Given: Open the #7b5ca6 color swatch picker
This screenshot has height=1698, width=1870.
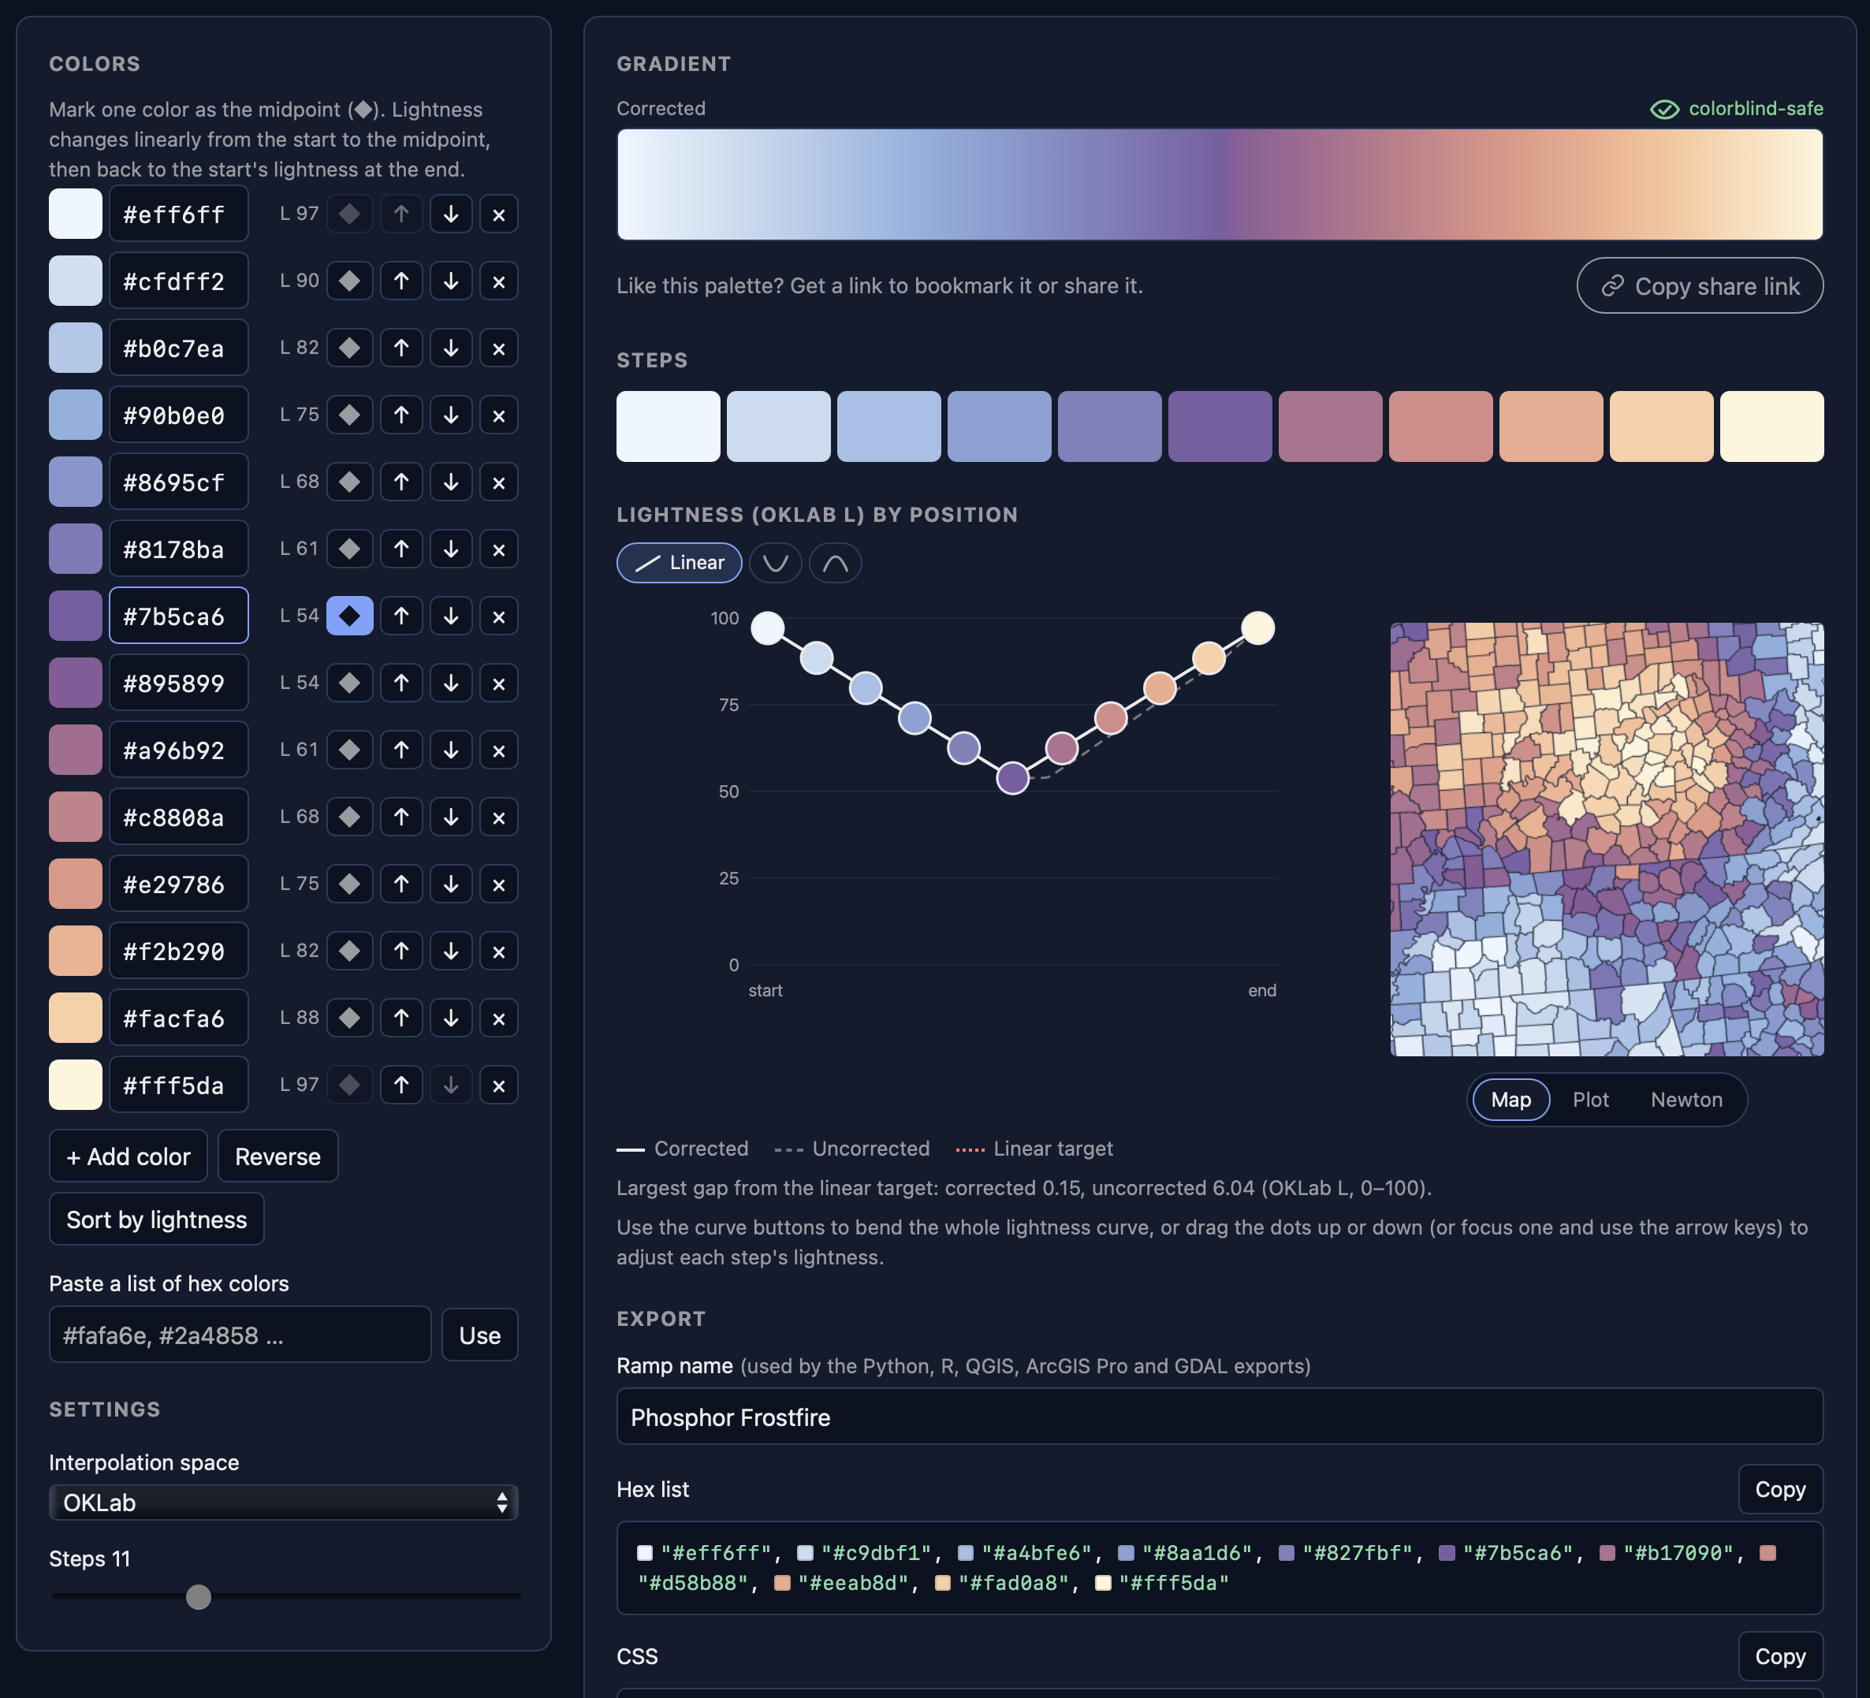Looking at the screenshot, I should point(75,616).
